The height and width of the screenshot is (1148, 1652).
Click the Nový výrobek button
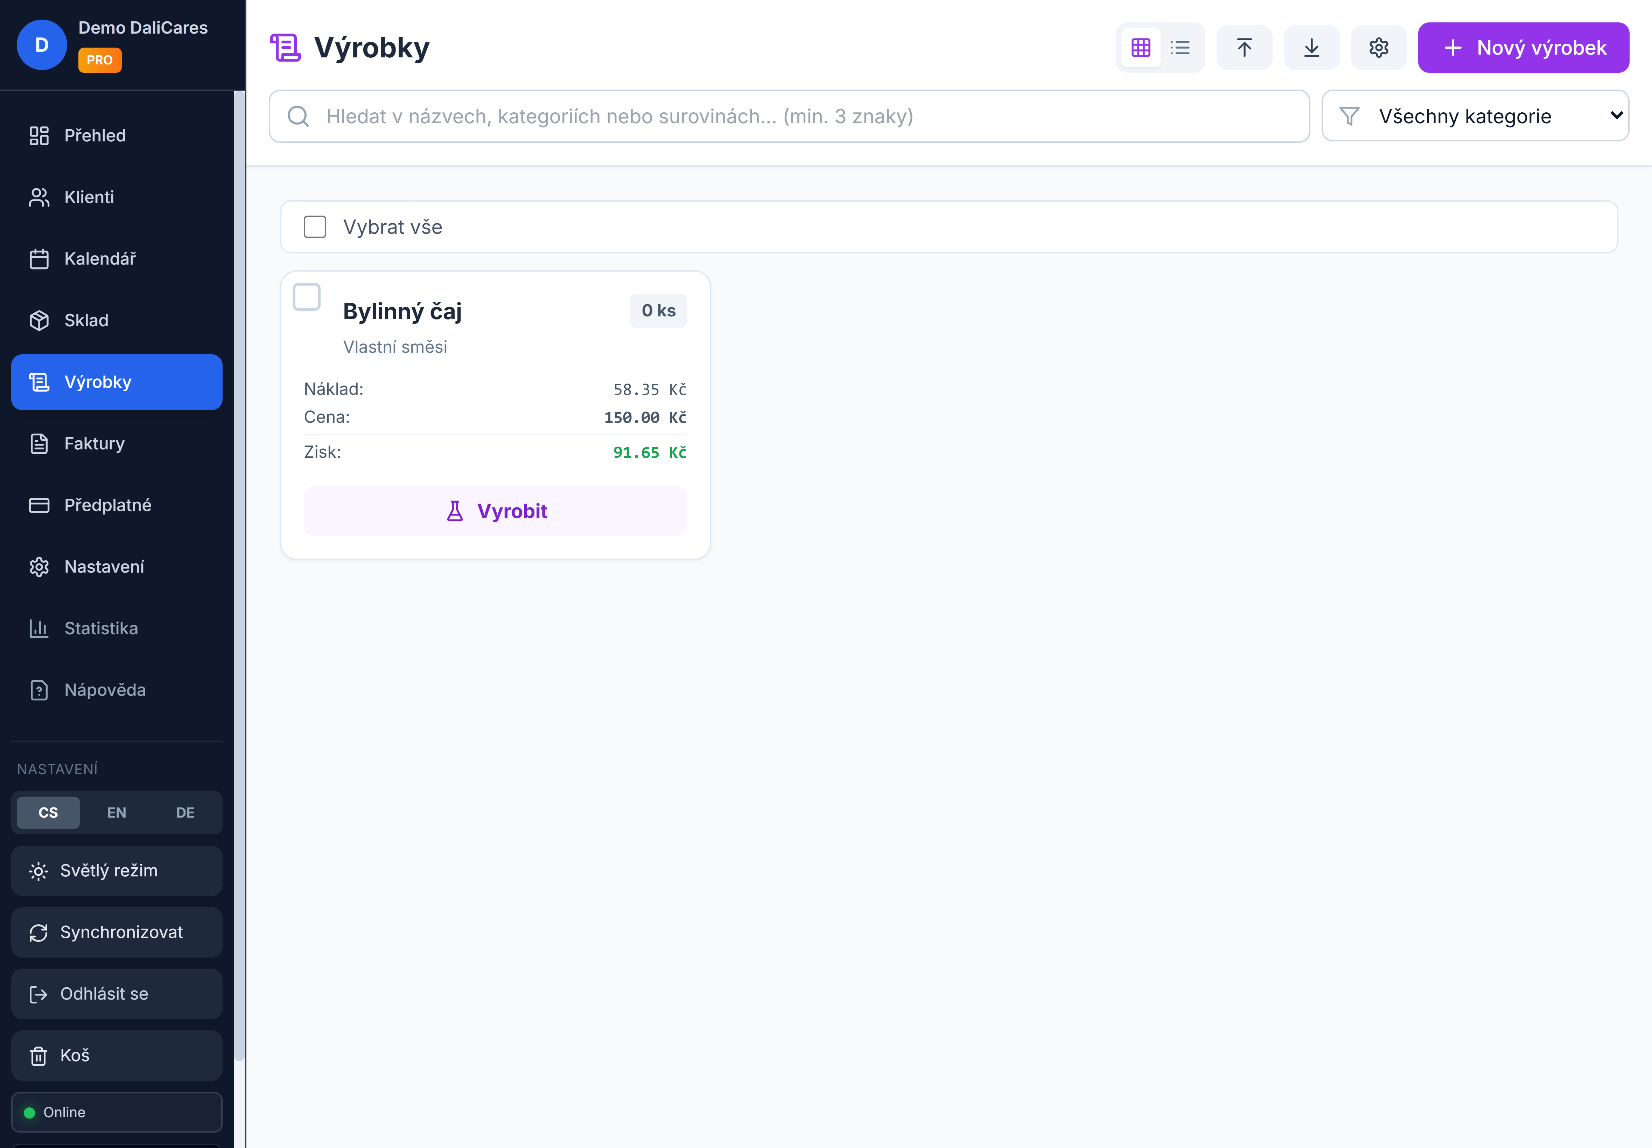(1522, 48)
